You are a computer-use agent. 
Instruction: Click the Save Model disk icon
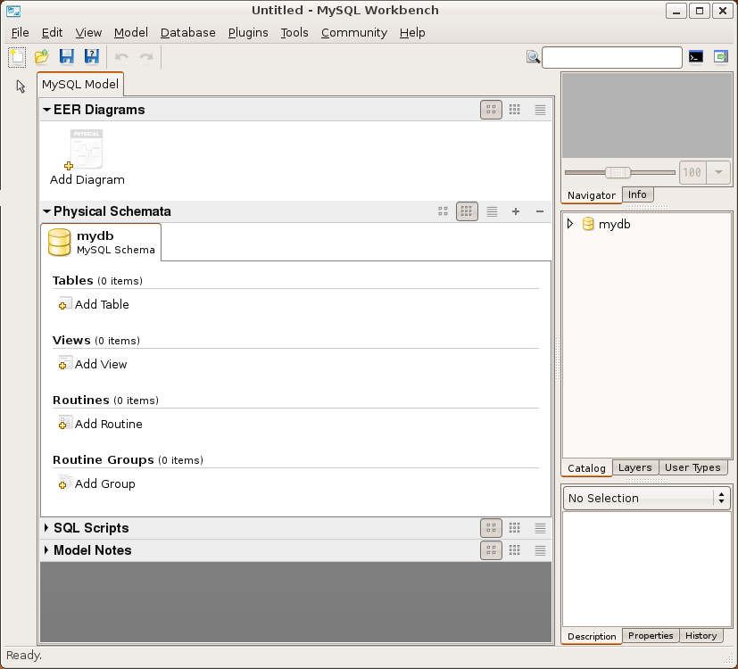[67, 57]
